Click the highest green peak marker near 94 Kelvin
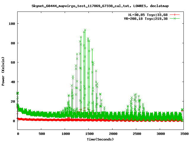The height and width of the screenshot is (142, 190). pos(85,30)
